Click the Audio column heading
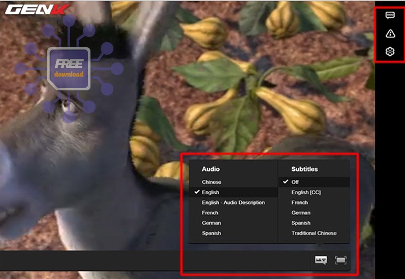This screenshot has height=279, width=405. [x=211, y=169]
